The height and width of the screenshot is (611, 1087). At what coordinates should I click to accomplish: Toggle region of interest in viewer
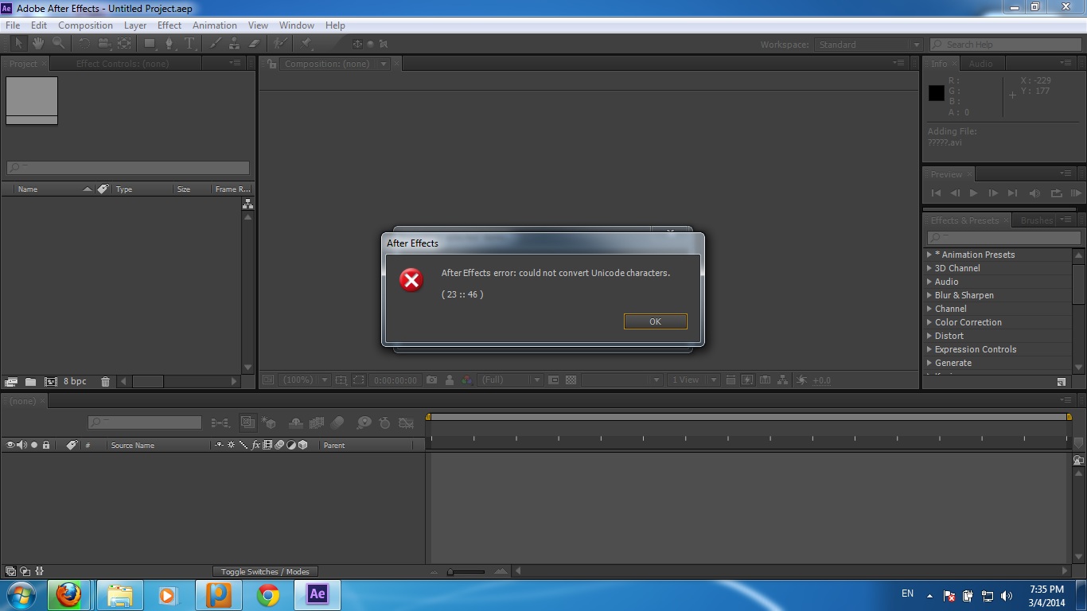tap(359, 380)
